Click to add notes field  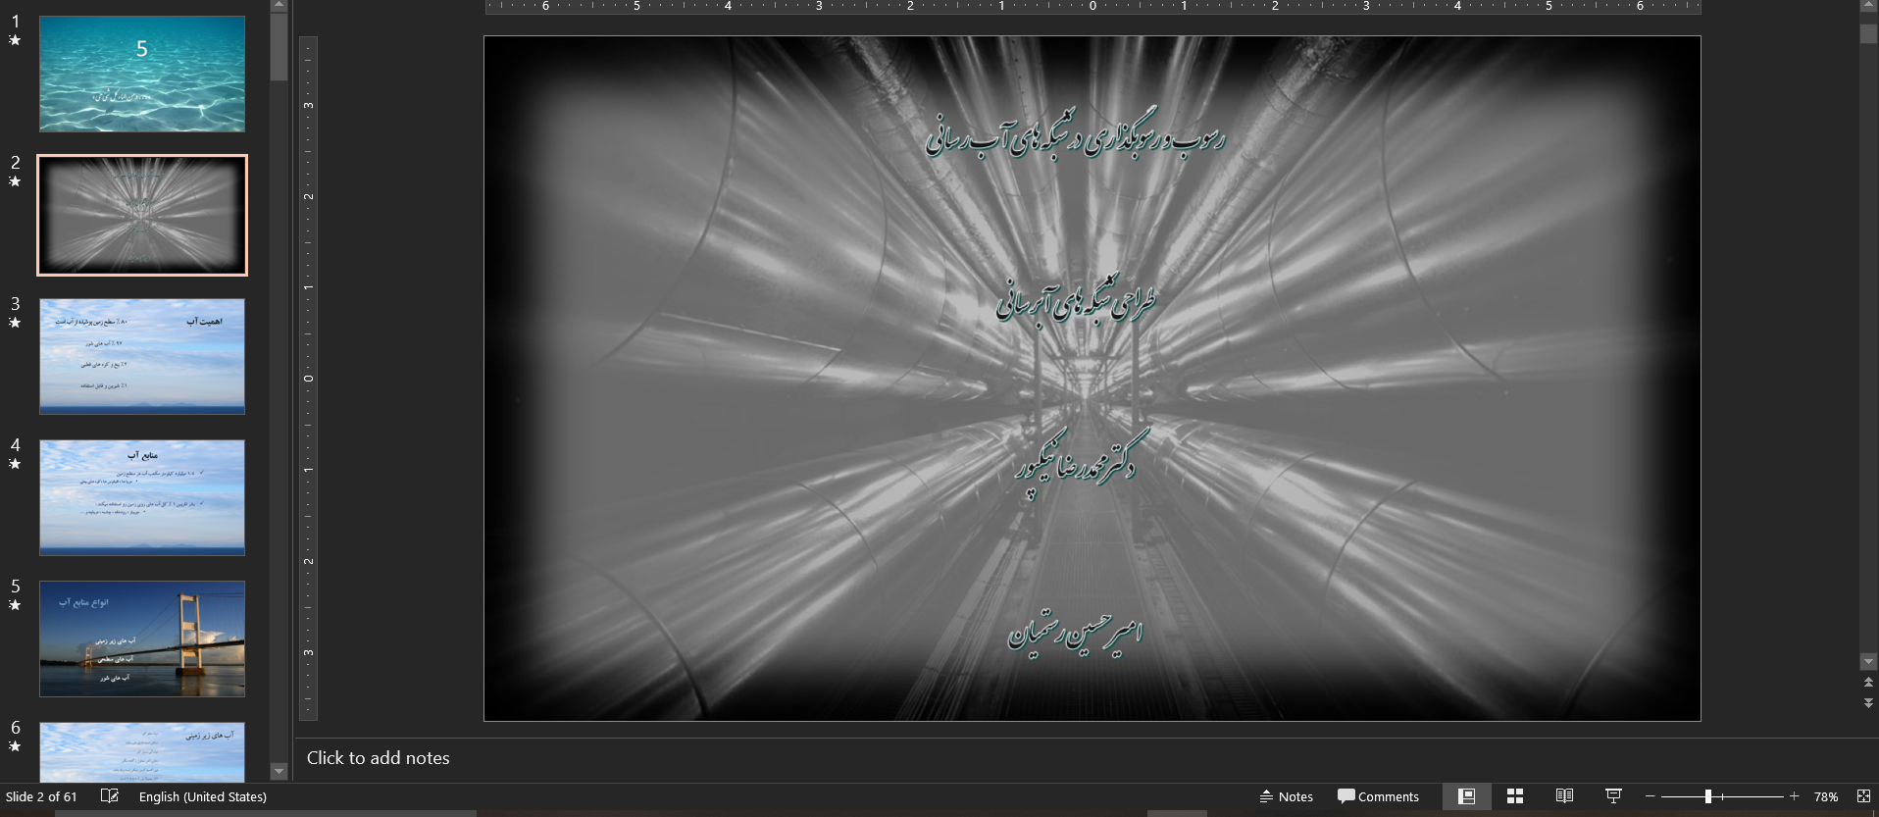tap(379, 758)
